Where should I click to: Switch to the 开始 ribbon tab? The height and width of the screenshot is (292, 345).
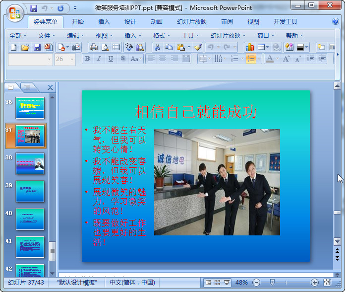click(x=78, y=21)
